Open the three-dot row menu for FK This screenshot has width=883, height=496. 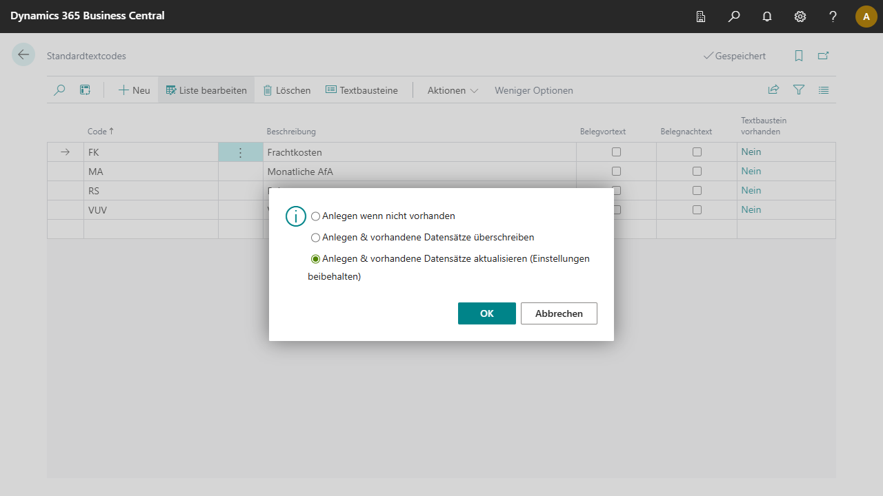pos(240,152)
